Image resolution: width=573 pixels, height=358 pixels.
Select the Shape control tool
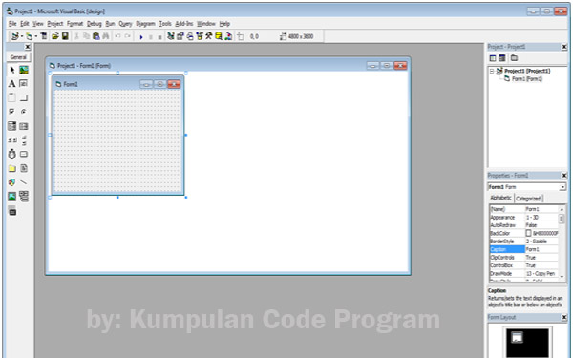pos(12,182)
